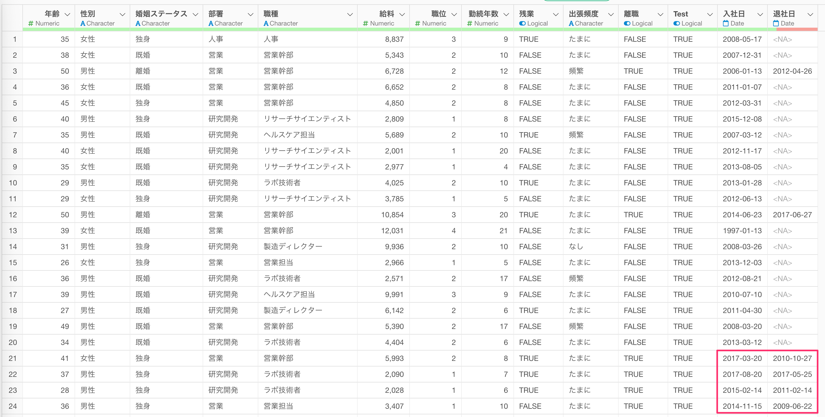This screenshot has height=417, width=825.
Task: Click the Logical type icon under 残業
Action: [x=522, y=23]
